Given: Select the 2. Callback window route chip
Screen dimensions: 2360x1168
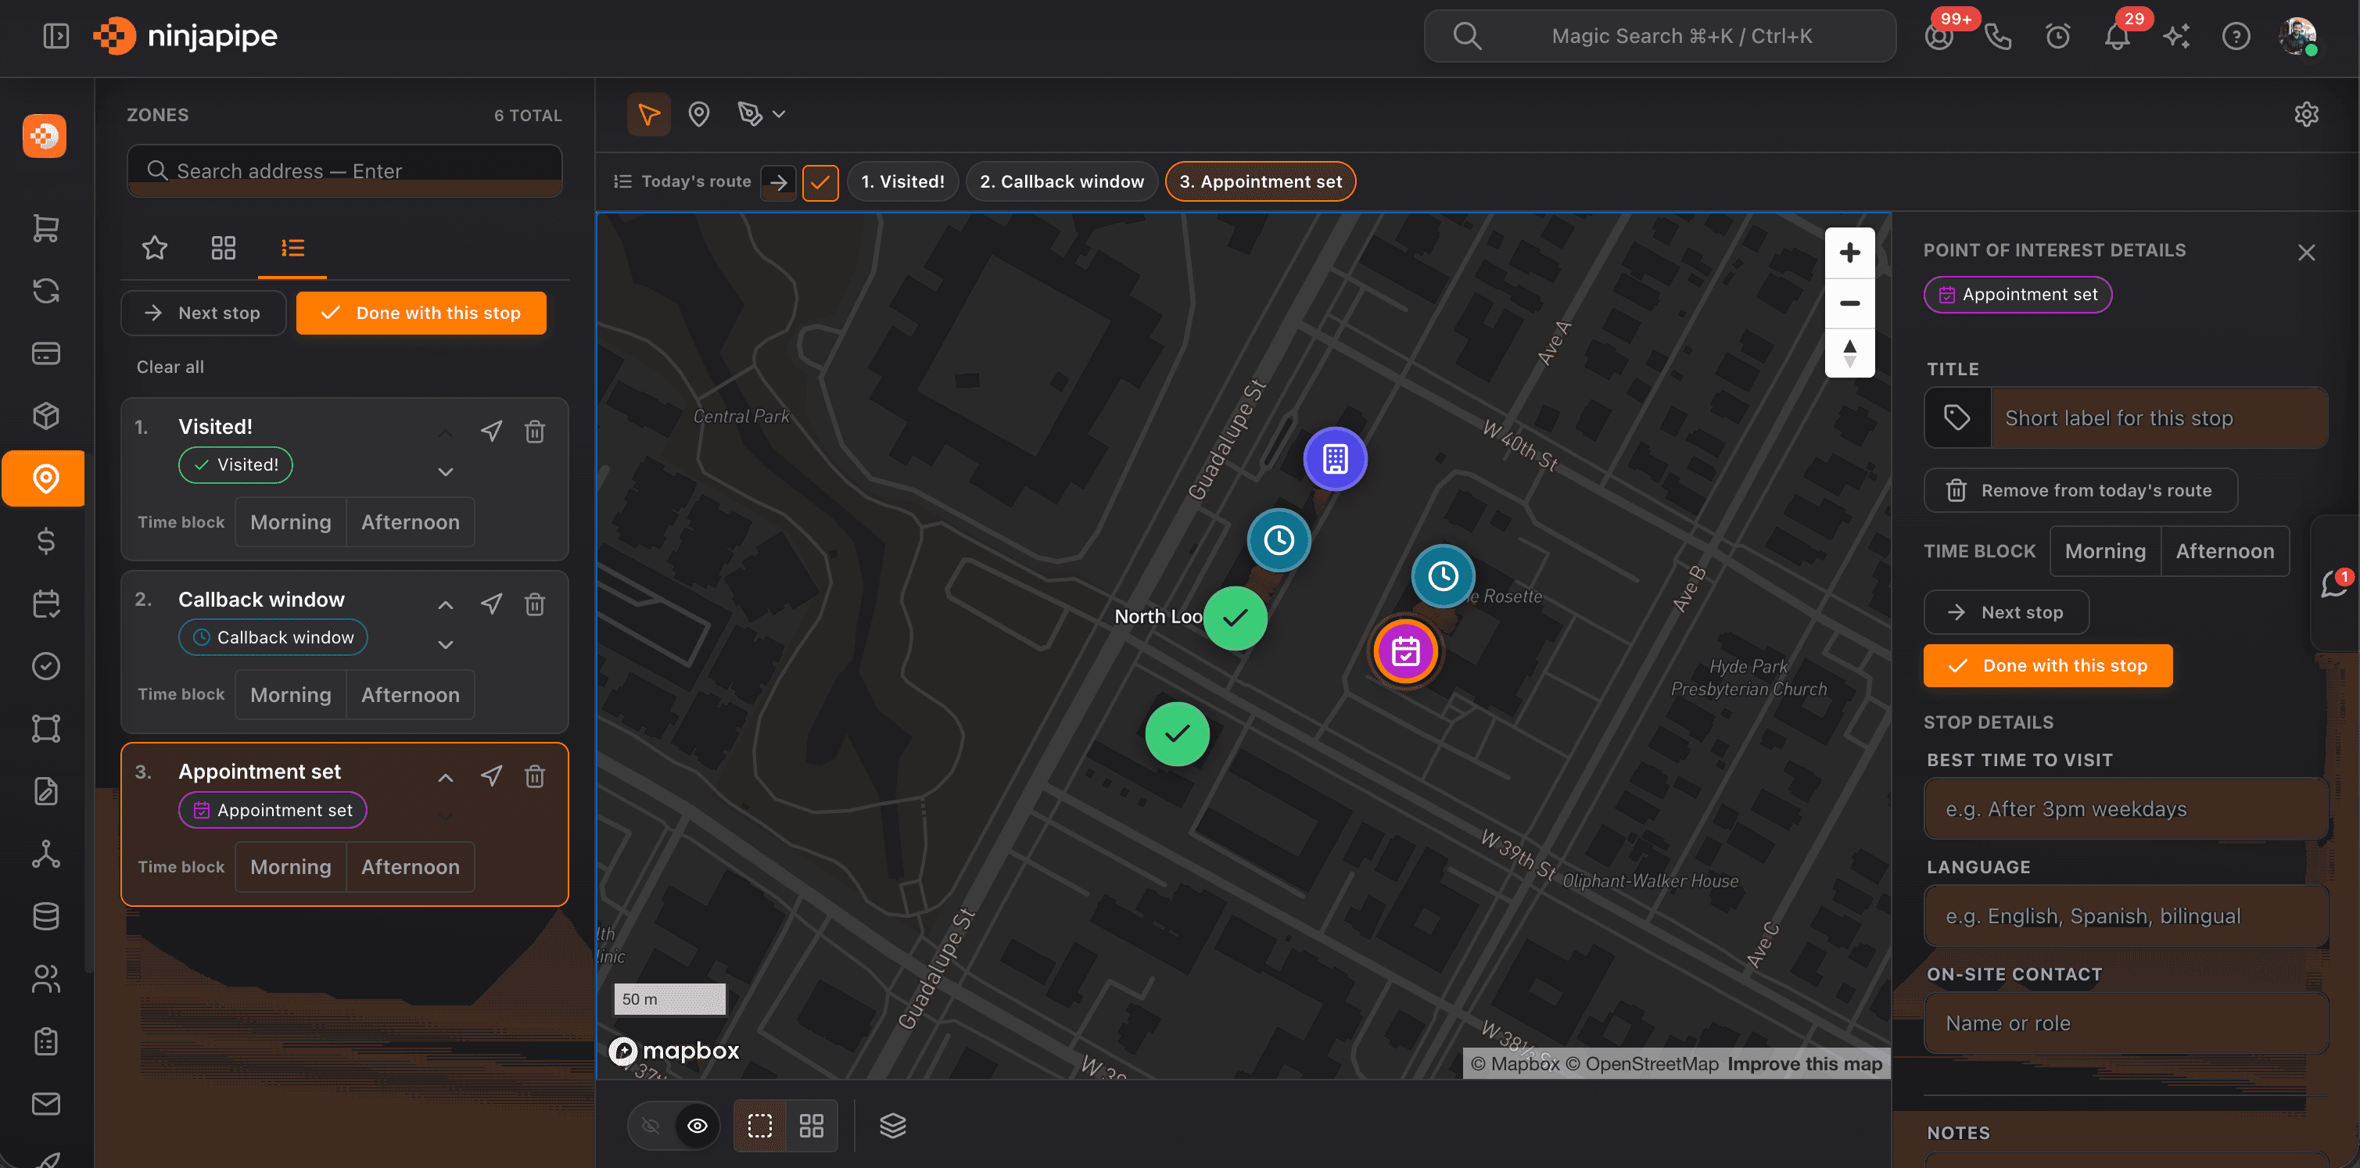Looking at the screenshot, I should point(1061,181).
